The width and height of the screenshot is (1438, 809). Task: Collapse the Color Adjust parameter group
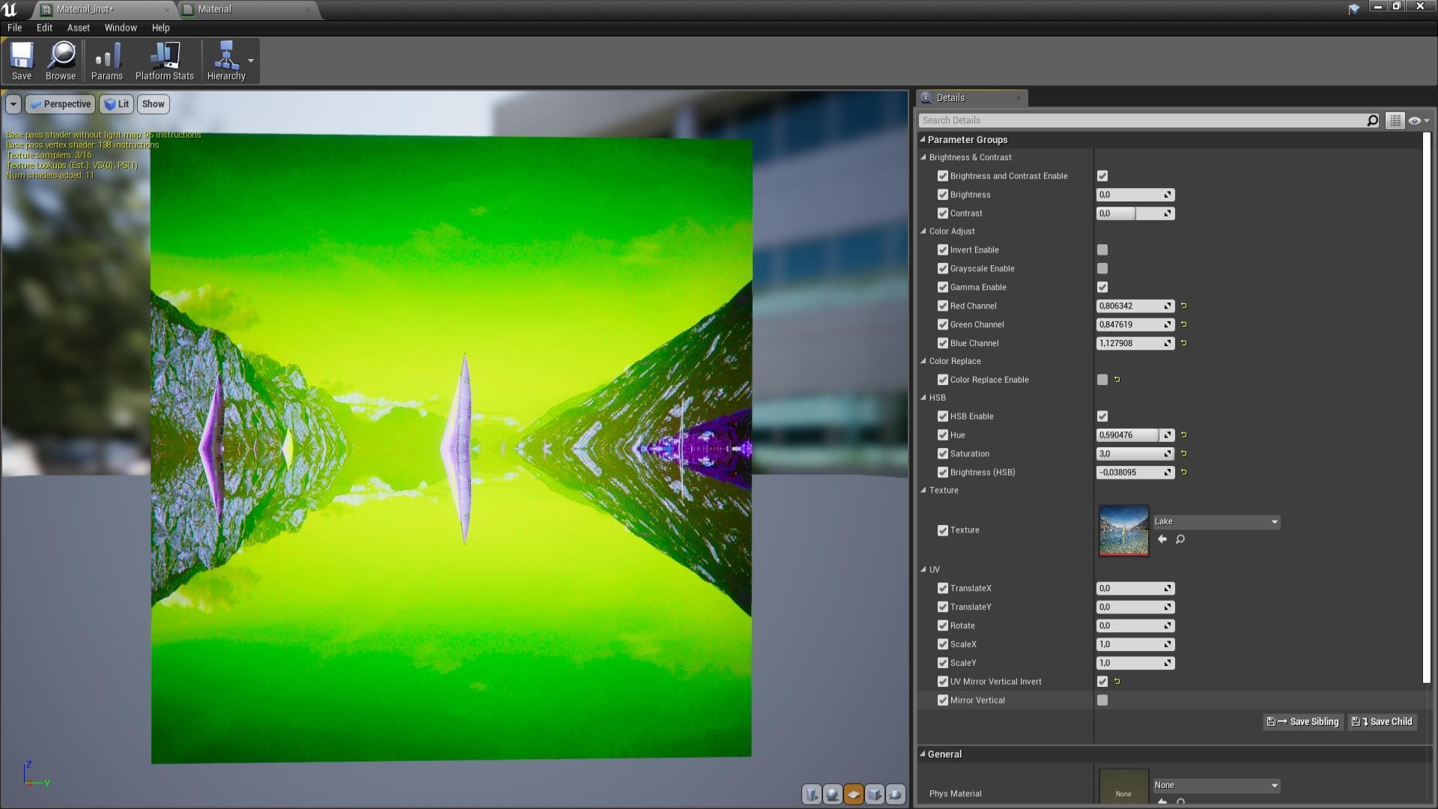[923, 231]
